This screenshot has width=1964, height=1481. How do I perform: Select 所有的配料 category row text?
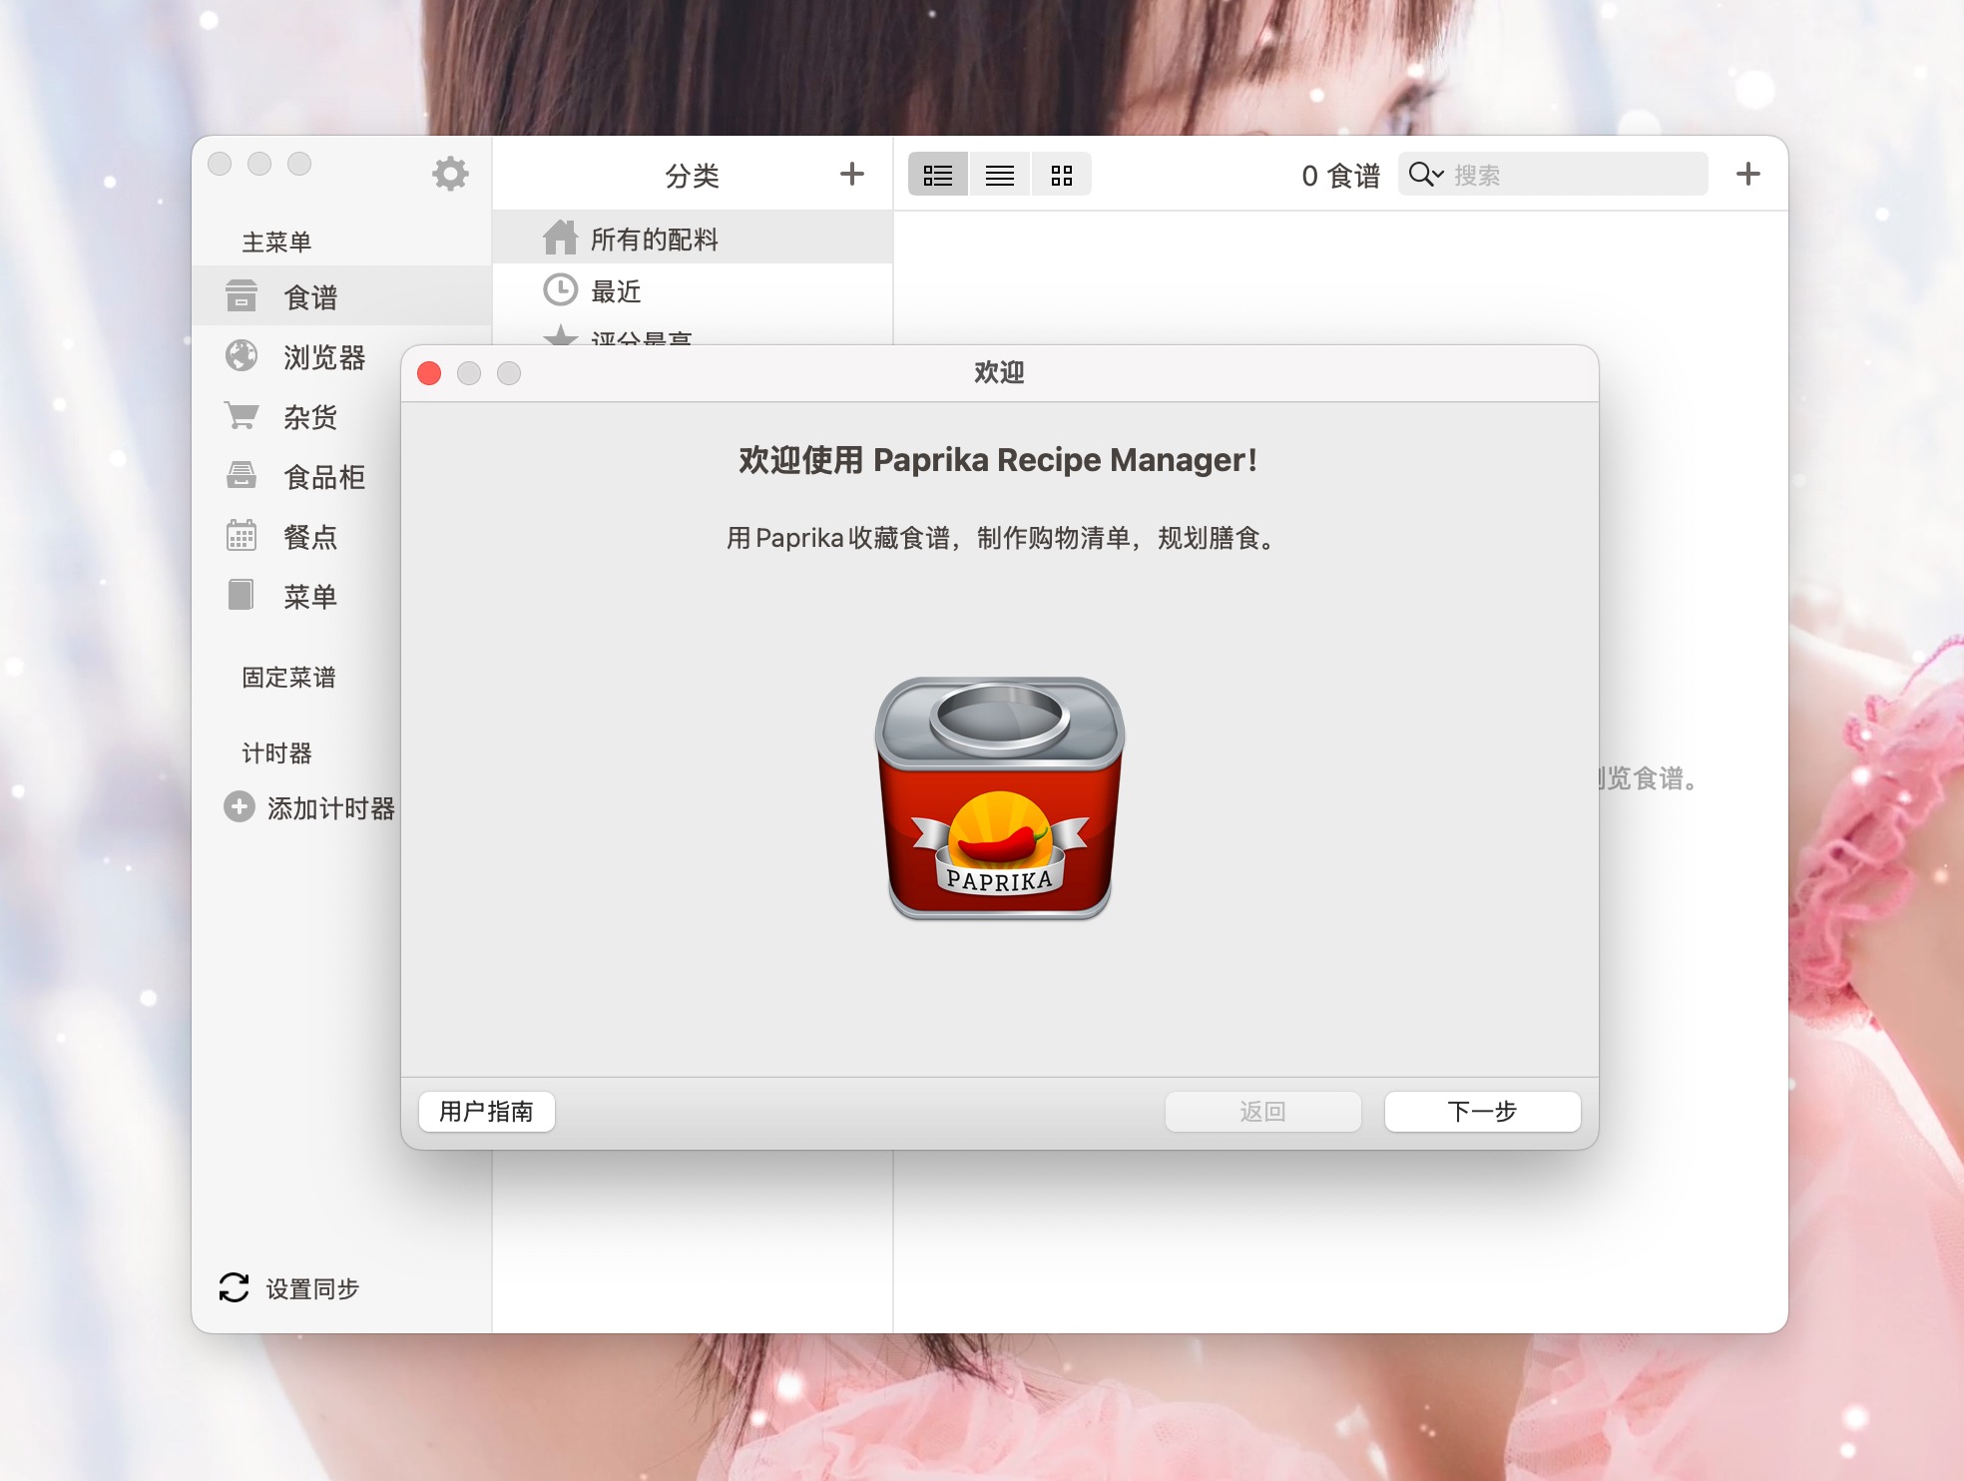click(655, 239)
